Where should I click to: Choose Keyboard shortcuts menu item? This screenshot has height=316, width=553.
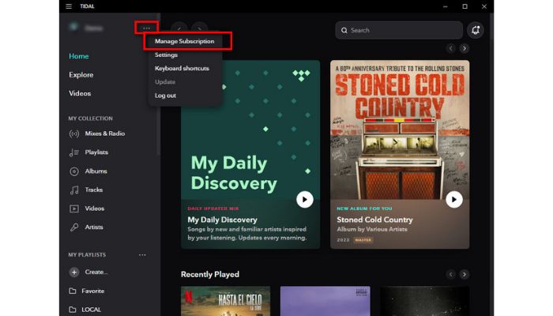(184, 69)
